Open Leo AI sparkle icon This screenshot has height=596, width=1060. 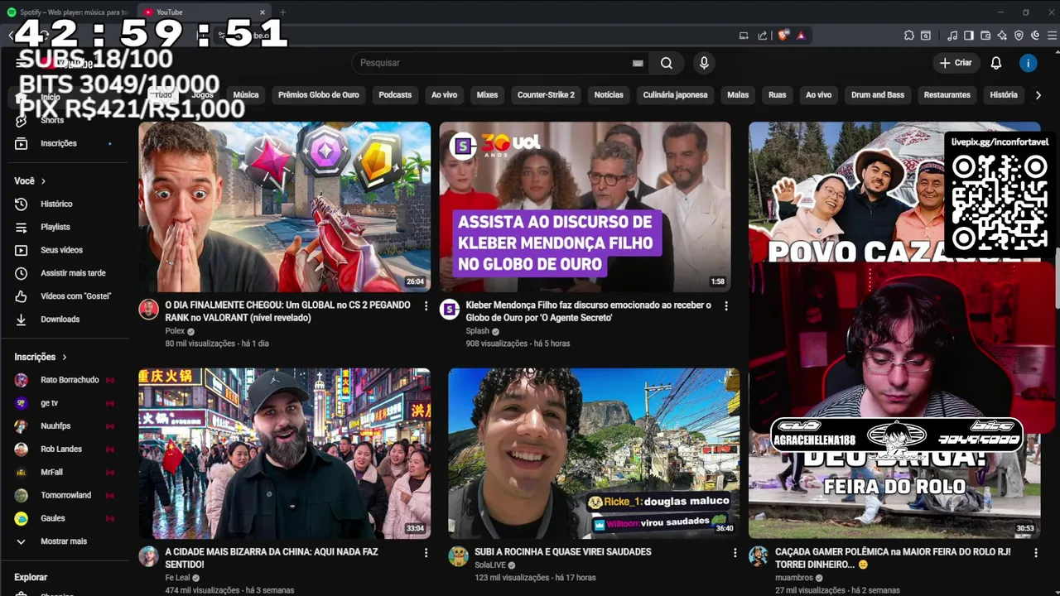pos(1002,36)
